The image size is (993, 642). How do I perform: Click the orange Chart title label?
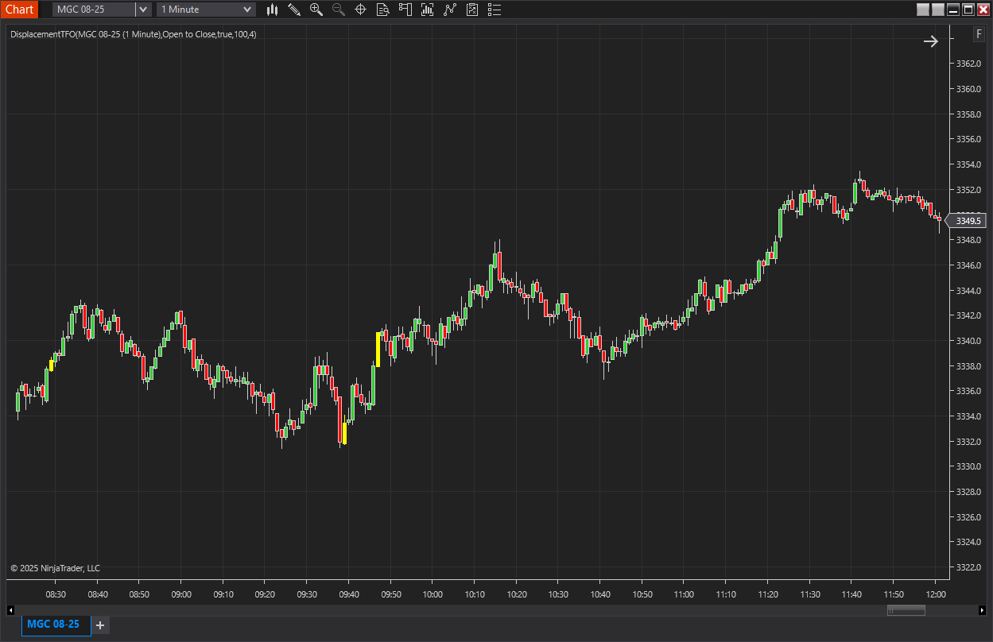click(19, 10)
